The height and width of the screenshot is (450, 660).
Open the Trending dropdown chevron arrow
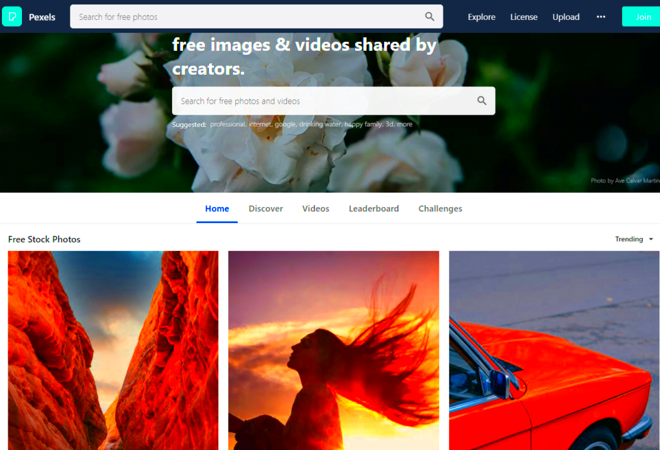coord(650,239)
